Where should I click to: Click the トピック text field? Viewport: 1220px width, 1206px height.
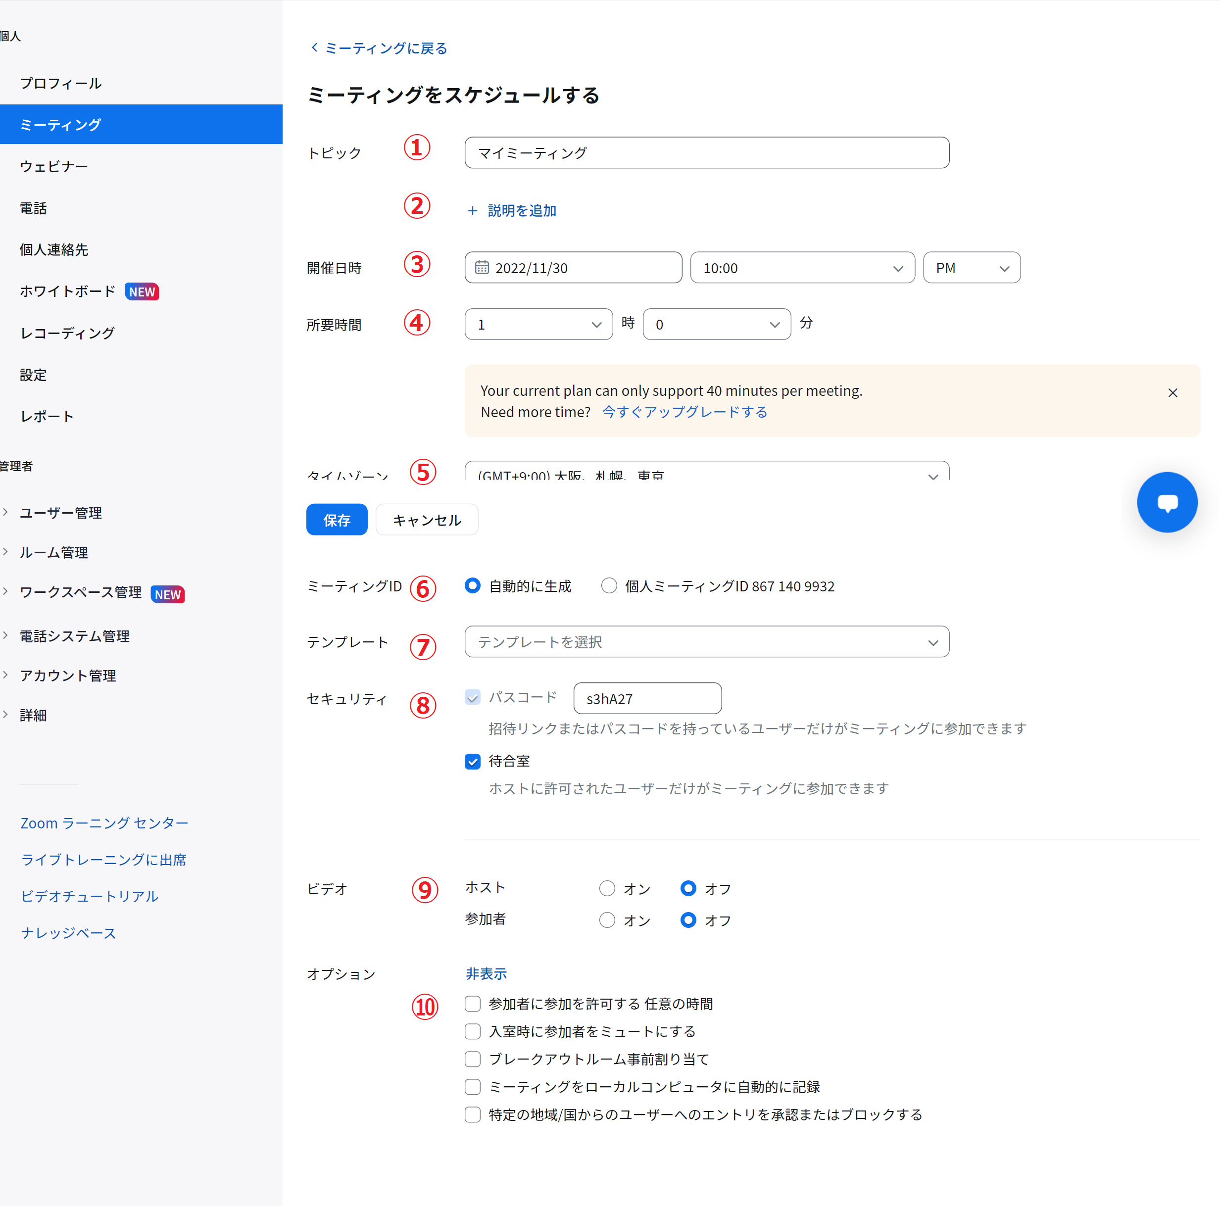706,153
